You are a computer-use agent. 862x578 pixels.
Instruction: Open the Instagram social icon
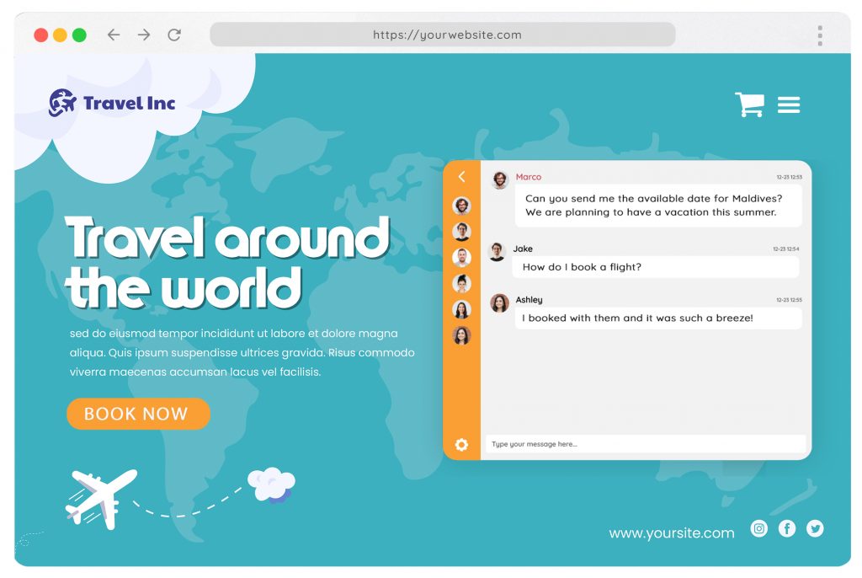758,528
